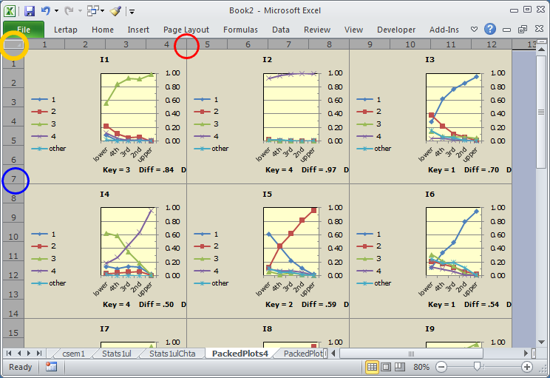Click the horizontal scrollbar left arrow
This screenshot has width=550, height=378.
tap(333, 353)
